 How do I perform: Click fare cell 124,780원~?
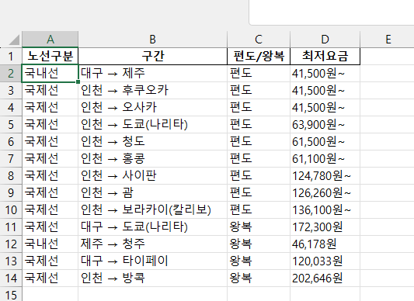point(325,175)
